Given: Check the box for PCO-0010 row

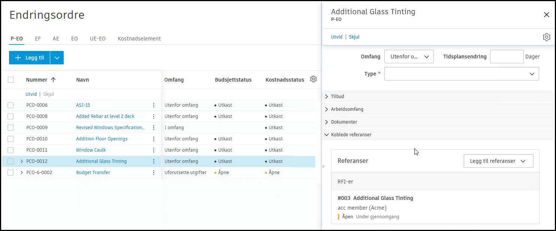Looking at the screenshot, I should tap(10, 139).
